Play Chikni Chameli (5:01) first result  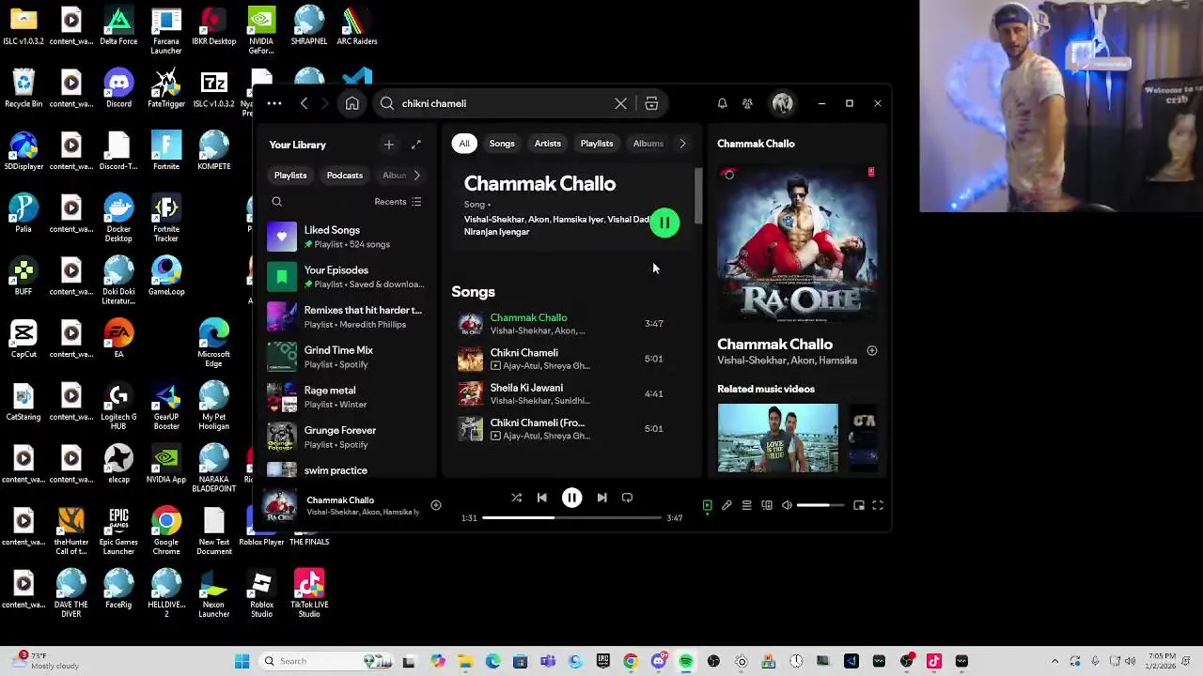click(571, 359)
